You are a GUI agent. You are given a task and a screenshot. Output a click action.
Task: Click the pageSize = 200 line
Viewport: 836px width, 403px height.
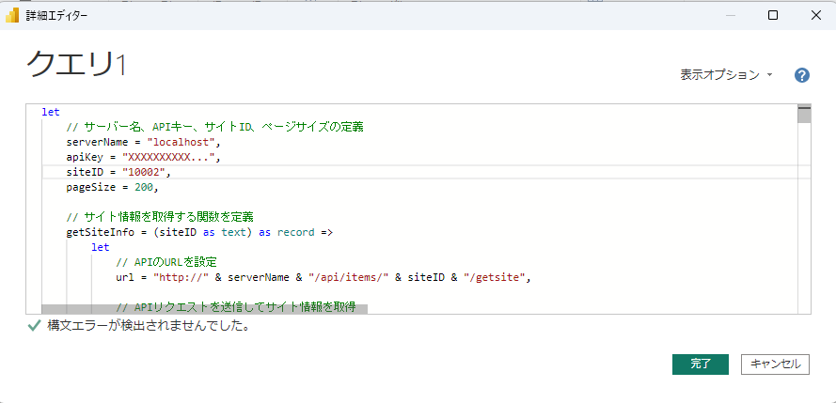[x=112, y=187]
